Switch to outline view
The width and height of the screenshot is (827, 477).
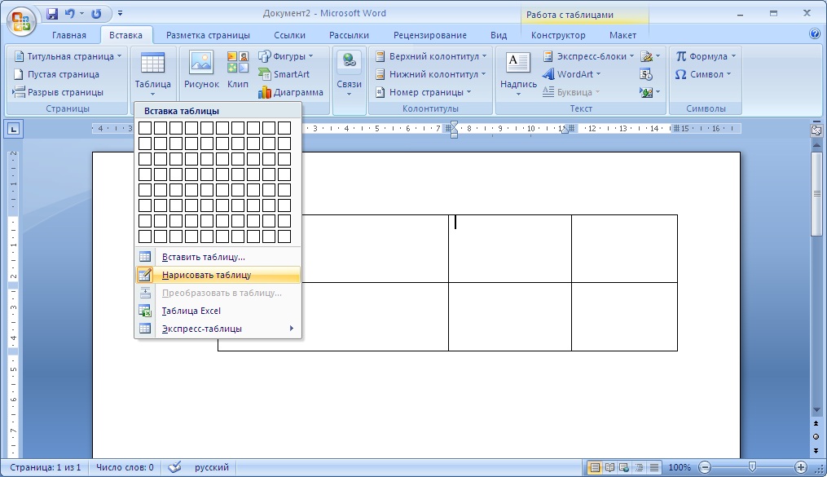pyautogui.click(x=640, y=467)
